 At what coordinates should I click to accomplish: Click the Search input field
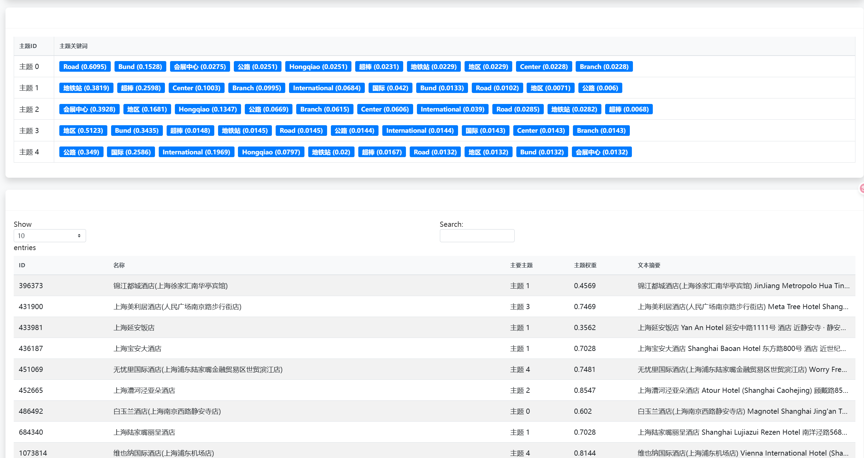477,236
